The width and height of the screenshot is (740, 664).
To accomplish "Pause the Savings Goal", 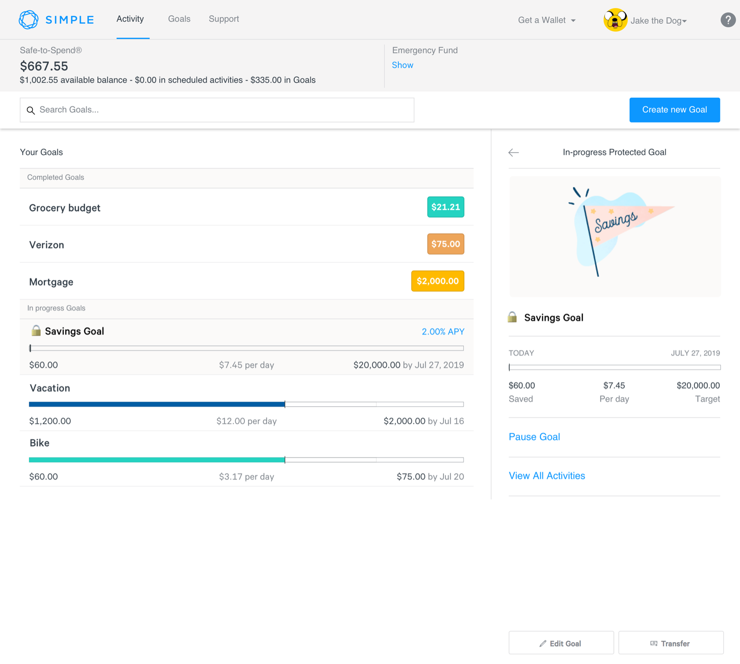I will [534, 437].
